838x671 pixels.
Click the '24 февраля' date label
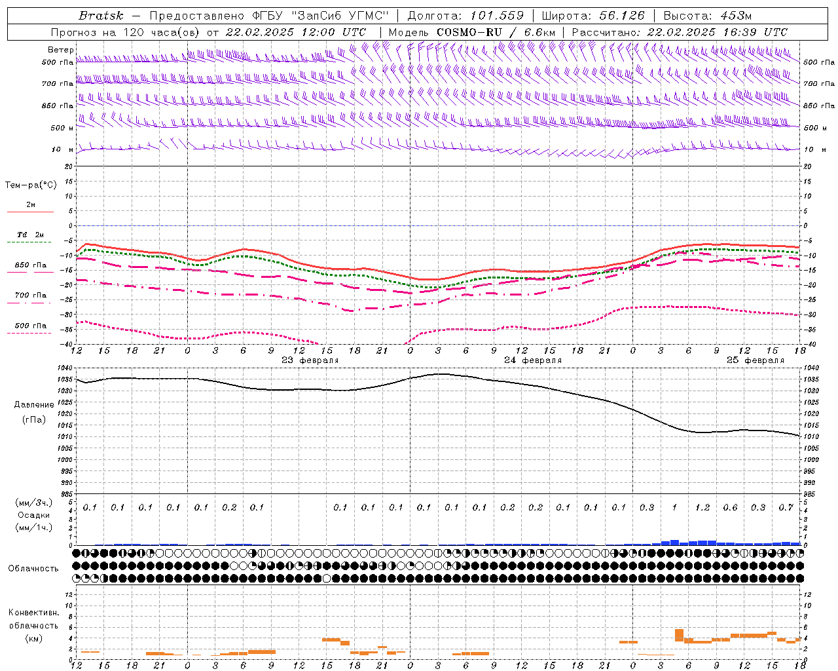532,360
